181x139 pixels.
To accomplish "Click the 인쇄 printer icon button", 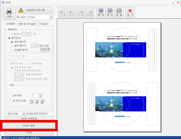I will coord(9,13).
